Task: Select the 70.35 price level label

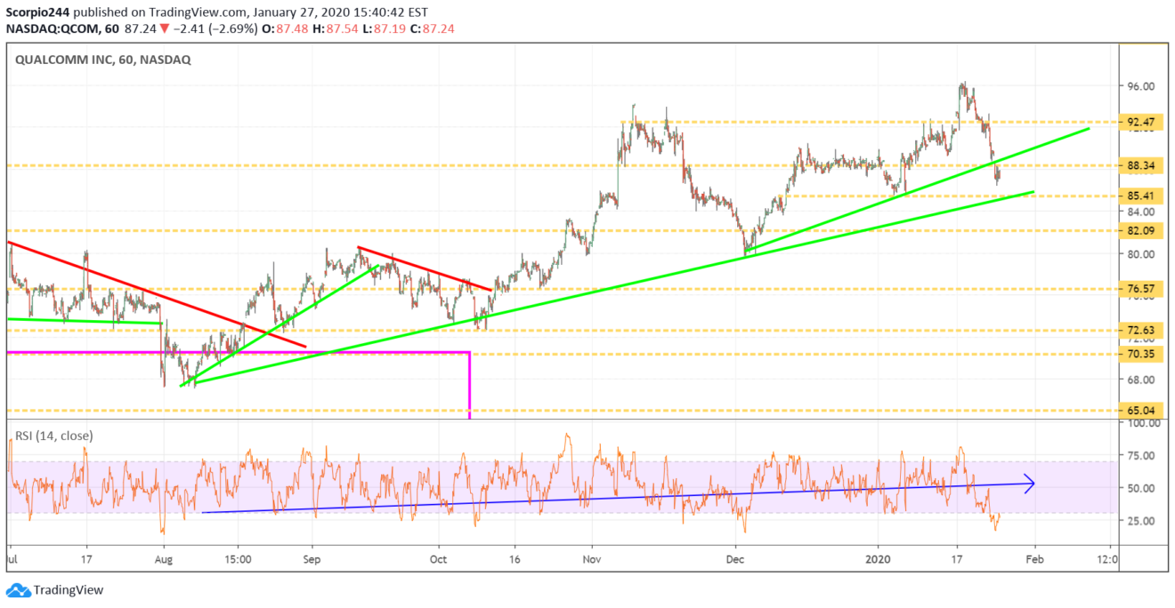Action: click(x=1139, y=354)
